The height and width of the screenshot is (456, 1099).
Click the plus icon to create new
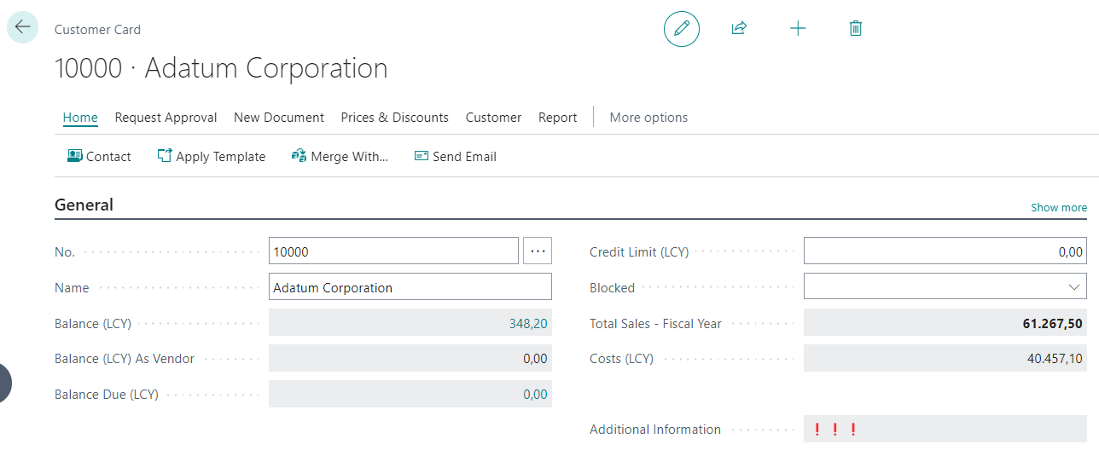798,29
